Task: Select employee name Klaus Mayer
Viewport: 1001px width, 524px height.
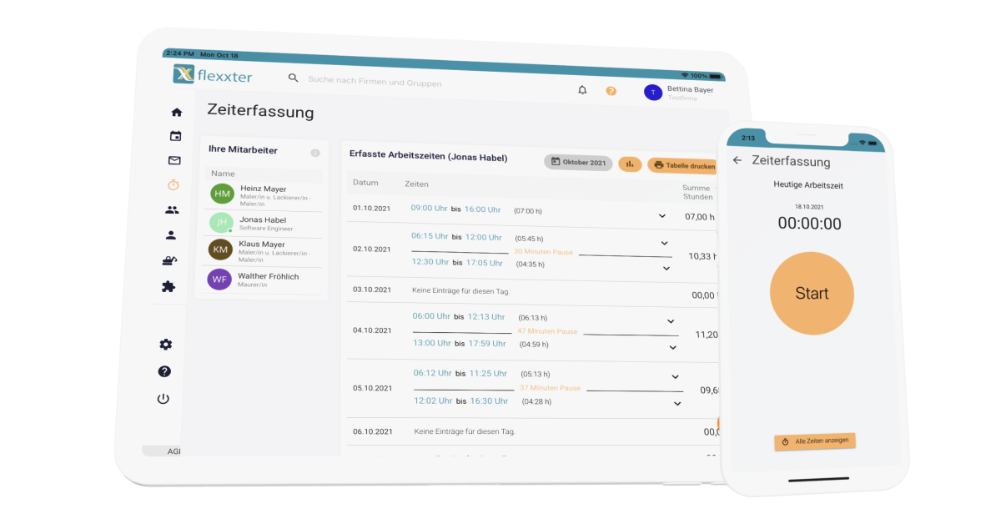Action: tap(262, 244)
